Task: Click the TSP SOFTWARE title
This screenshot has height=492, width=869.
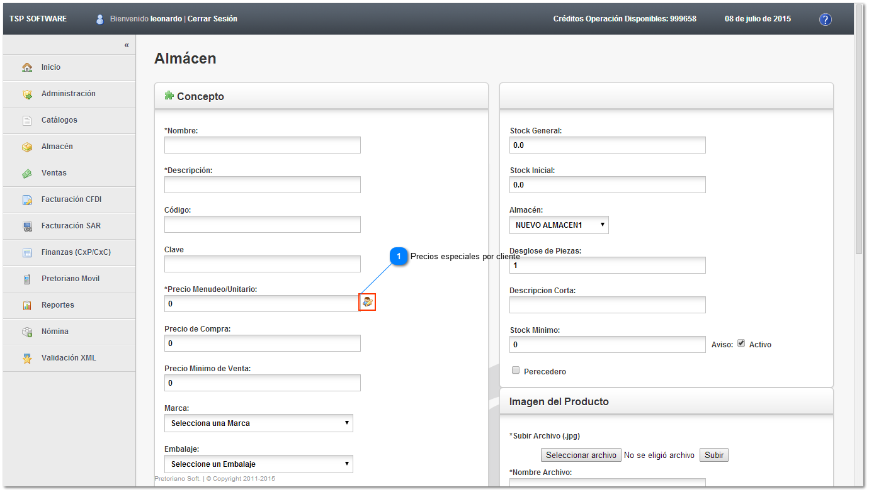Action: pos(38,19)
